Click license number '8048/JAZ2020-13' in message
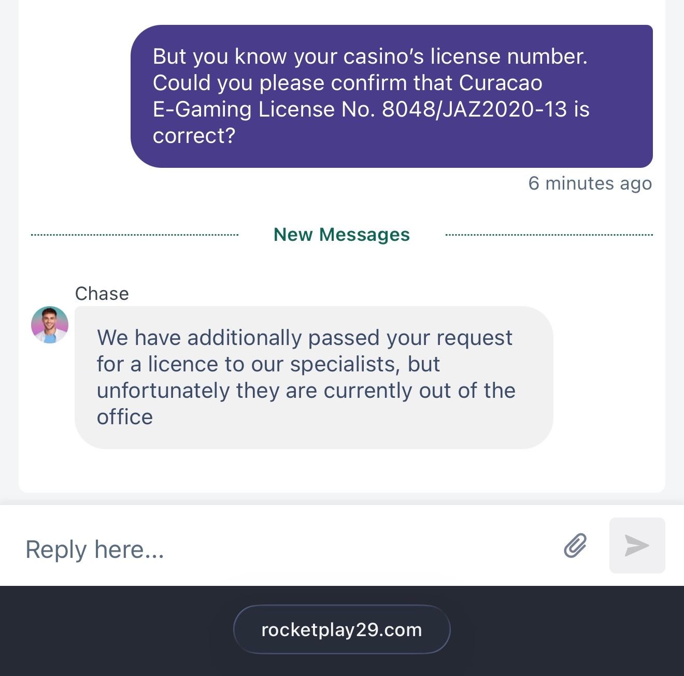Screen dimensions: 684x676 pos(474,109)
